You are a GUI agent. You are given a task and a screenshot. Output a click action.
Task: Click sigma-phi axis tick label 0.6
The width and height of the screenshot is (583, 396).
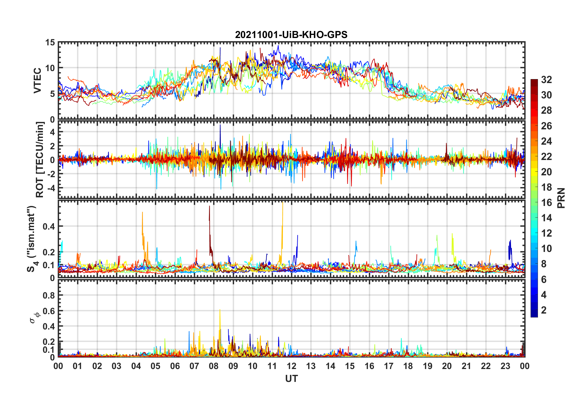(x=49, y=311)
